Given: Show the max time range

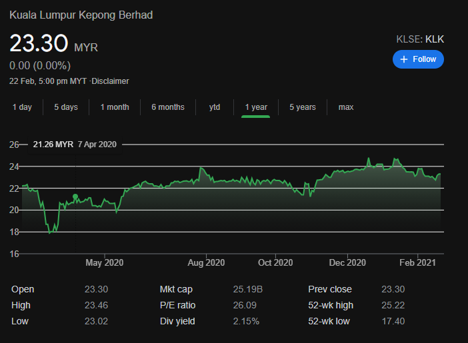Looking at the screenshot, I should 346,107.
